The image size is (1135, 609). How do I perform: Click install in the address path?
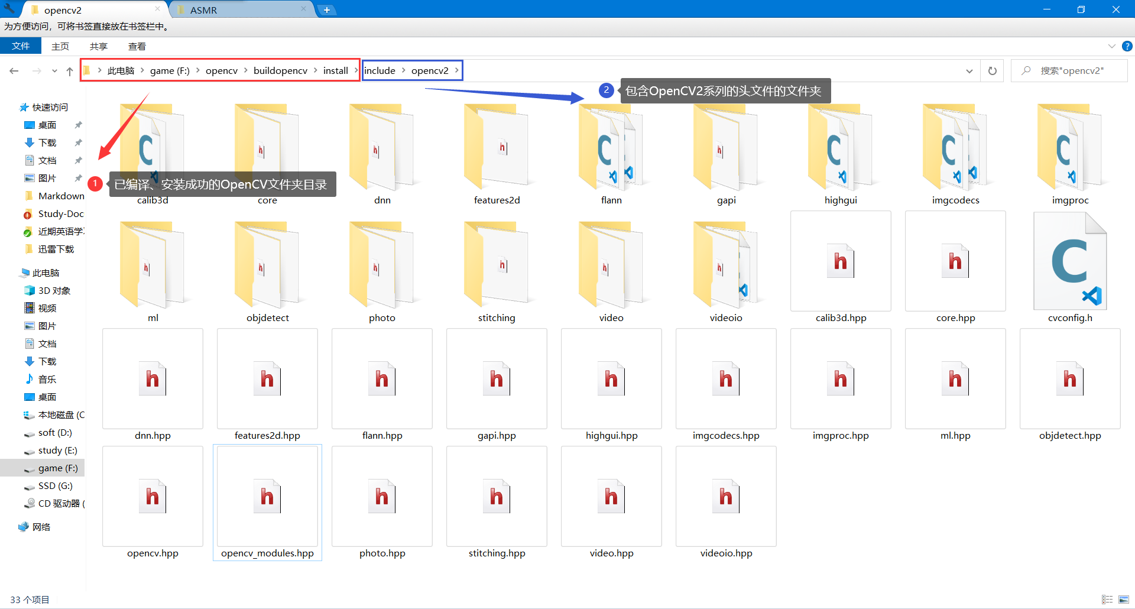[336, 71]
